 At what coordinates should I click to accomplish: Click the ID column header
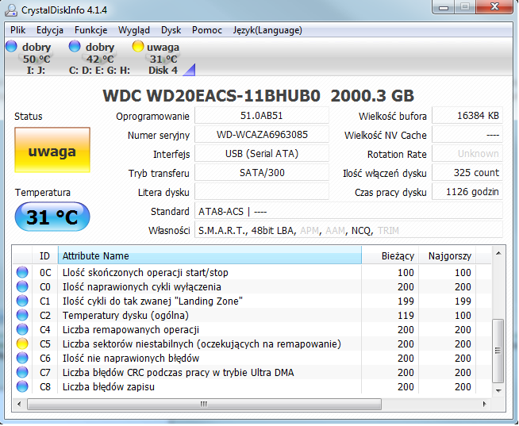45,255
